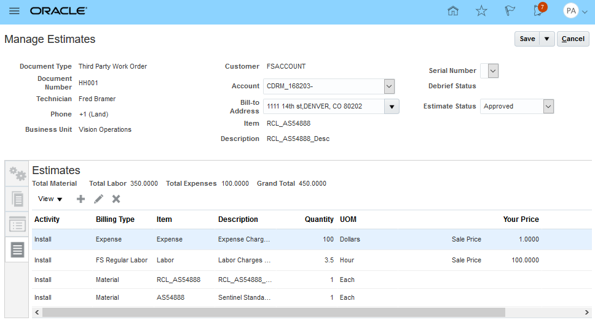
Task: Expand the Save button dropdown arrow
Action: tap(547, 39)
